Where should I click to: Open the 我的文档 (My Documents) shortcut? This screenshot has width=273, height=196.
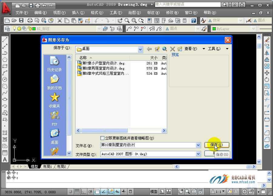point(55,82)
